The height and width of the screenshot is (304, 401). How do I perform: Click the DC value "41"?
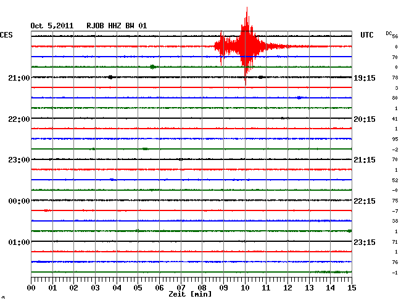point(395,119)
